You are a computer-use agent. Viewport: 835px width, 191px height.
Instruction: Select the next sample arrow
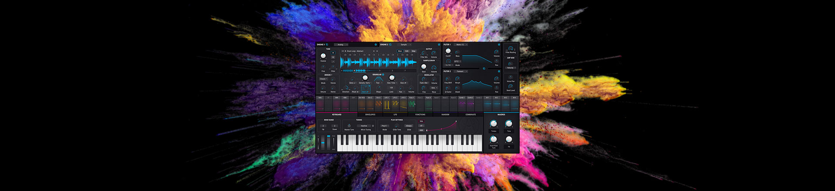click(378, 51)
